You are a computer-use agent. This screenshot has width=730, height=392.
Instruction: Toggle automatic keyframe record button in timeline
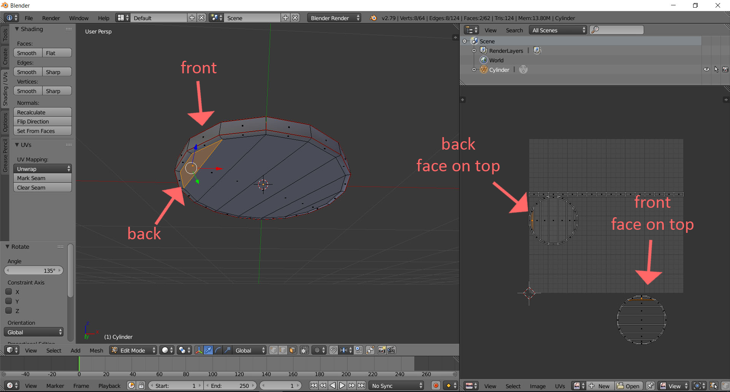tap(436, 386)
